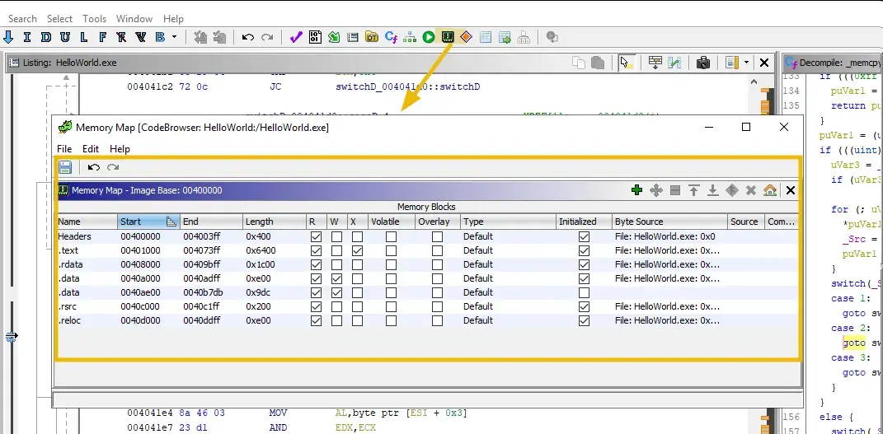This screenshot has width=883, height=434.
Task: Click the Listing scroll-up arrow
Action: pos(754,82)
